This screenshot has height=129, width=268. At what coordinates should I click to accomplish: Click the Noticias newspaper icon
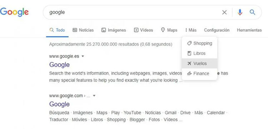pyautogui.click(x=75, y=30)
